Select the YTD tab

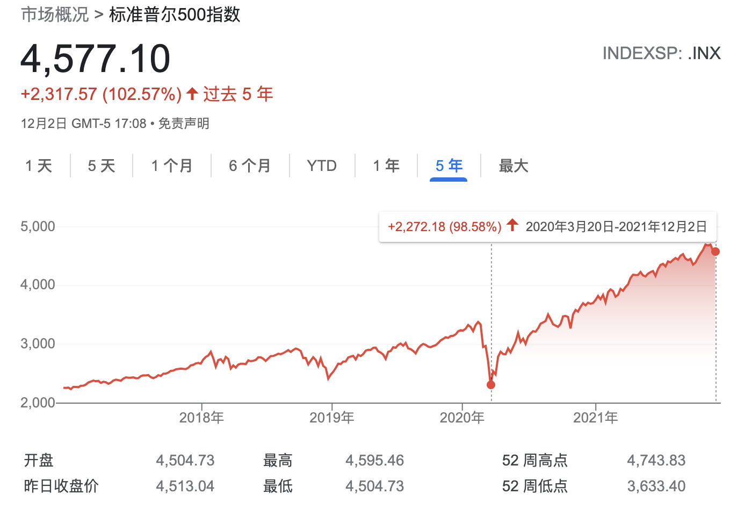click(x=322, y=166)
